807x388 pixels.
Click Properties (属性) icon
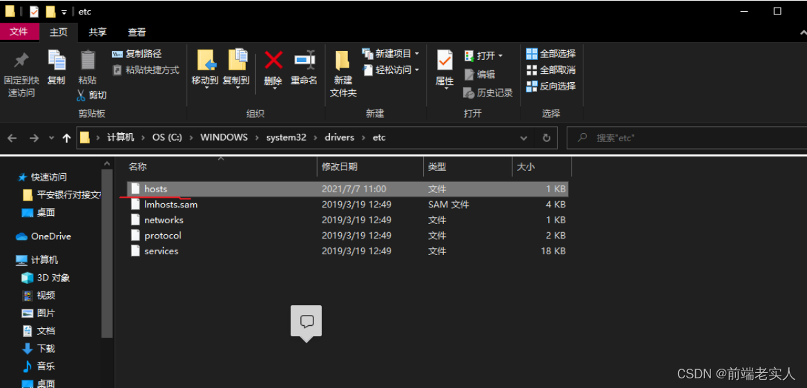click(445, 61)
